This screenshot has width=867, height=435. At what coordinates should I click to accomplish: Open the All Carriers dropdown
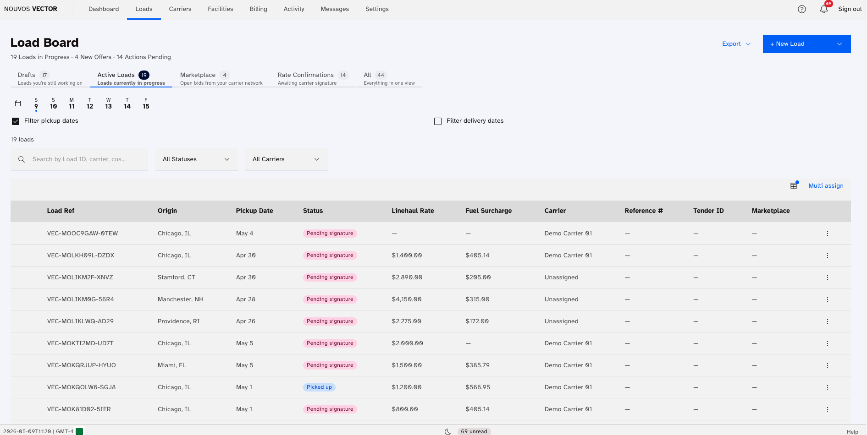click(x=286, y=159)
